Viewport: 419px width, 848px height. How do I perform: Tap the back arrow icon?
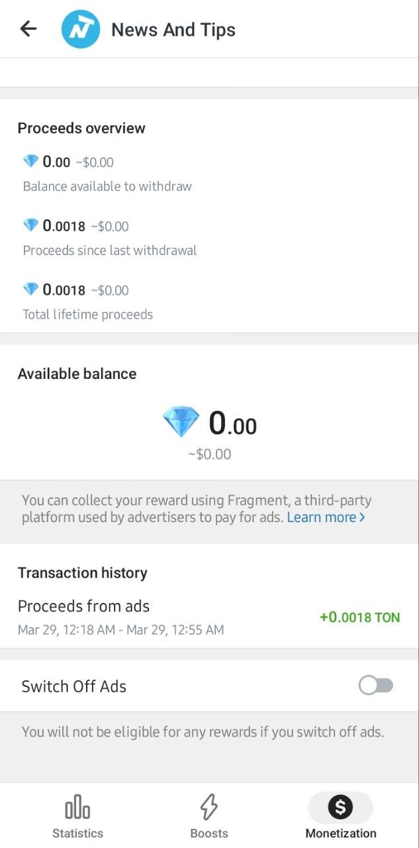28,28
